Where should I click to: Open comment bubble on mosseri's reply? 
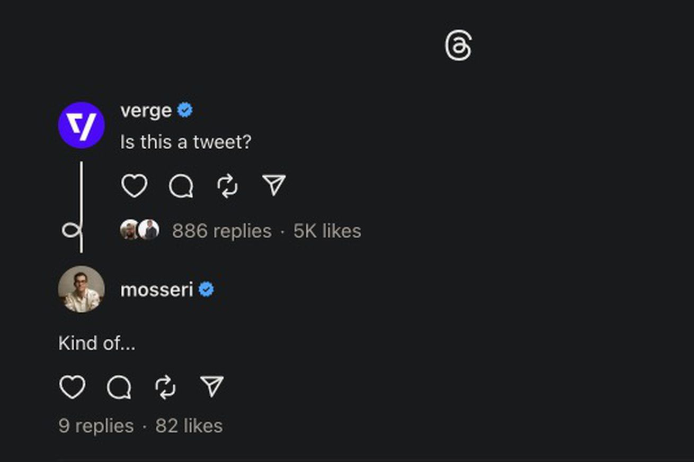(x=119, y=387)
